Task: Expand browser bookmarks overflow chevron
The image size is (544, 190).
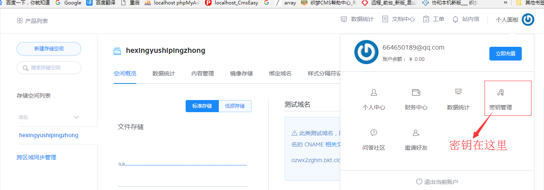Action: click(x=505, y=3)
